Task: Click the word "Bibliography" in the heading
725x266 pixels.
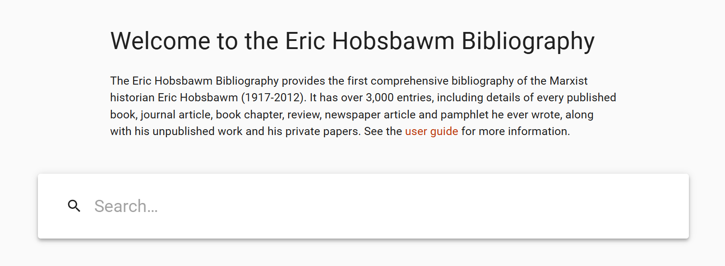Action: 528,41
